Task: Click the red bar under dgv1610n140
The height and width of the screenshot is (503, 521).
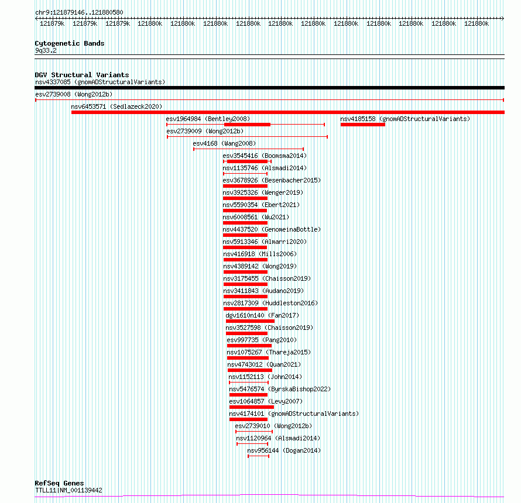Action: [x=250, y=321]
